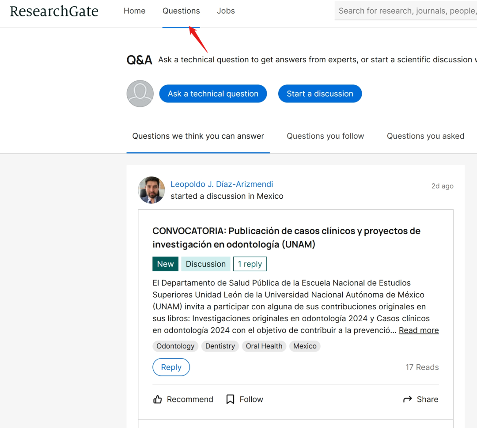477x428 pixels.
Task: Select the Odontology topic tag
Action: 175,346
